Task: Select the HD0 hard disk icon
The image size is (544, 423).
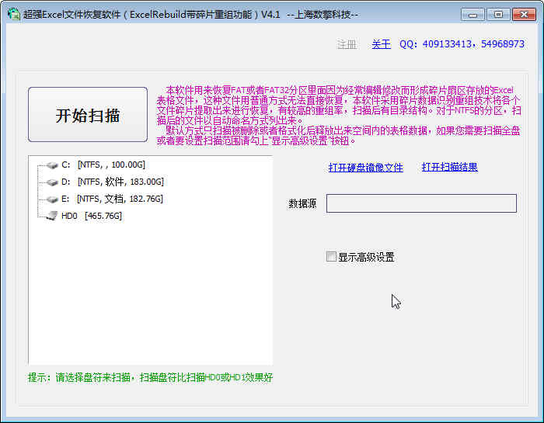Action: [x=52, y=216]
